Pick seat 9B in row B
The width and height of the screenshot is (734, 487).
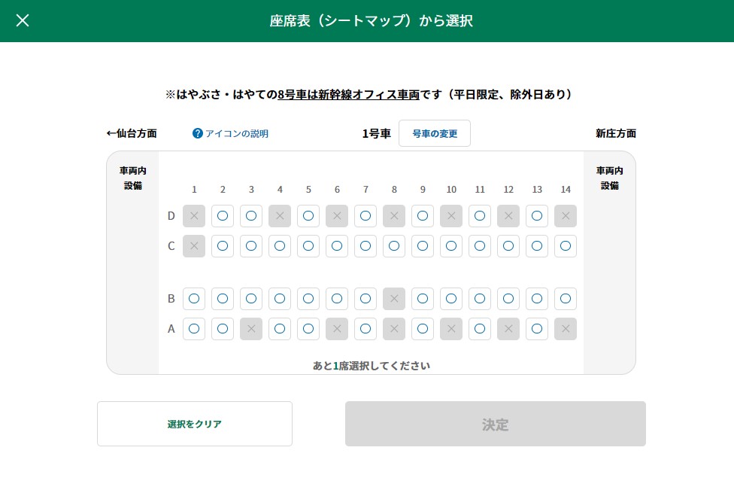pos(423,299)
